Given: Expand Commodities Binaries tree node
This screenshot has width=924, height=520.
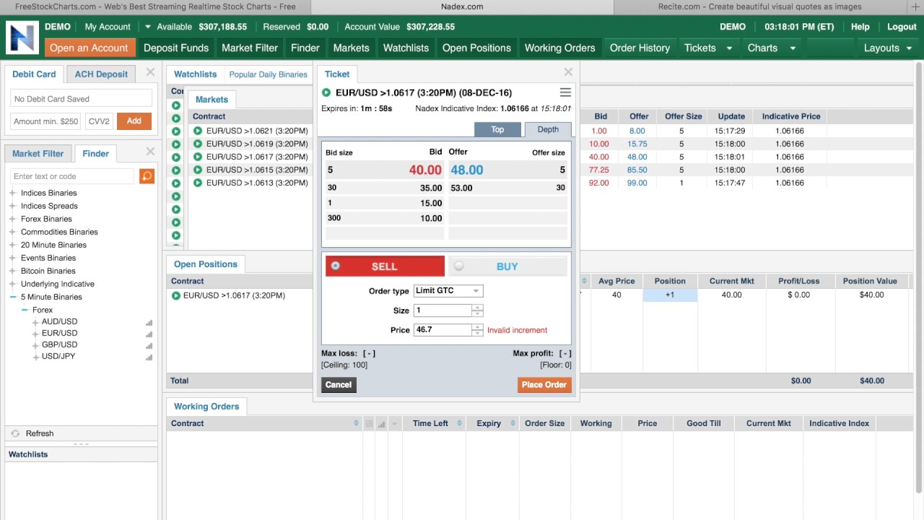Looking at the screenshot, I should [x=13, y=232].
